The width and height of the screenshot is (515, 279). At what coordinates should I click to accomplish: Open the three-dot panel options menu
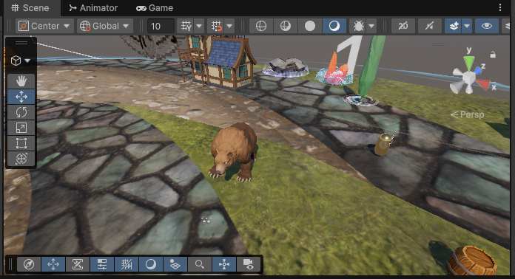500,7
